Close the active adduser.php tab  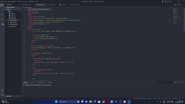45,5
